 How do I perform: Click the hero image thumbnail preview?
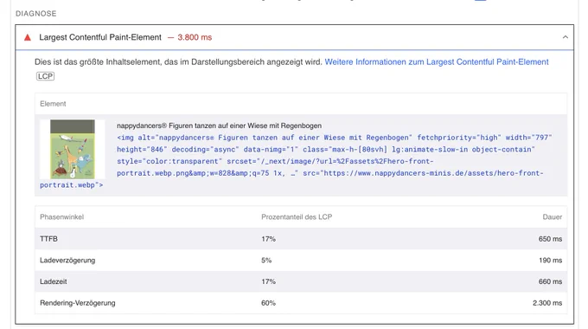[x=73, y=149]
